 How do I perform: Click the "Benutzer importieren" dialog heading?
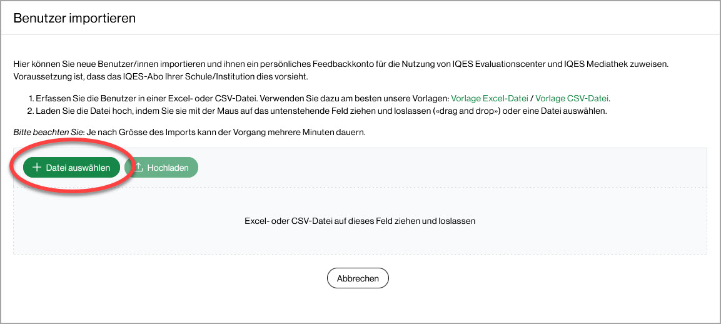(74, 18)
